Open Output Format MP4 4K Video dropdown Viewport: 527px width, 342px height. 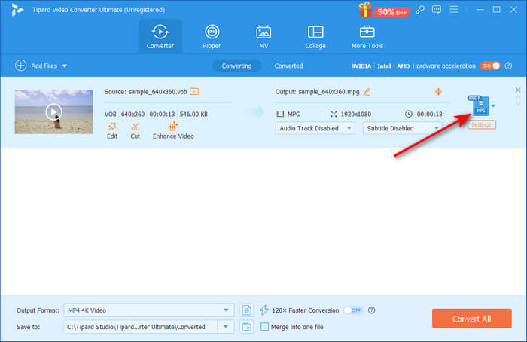pos(149,310)
